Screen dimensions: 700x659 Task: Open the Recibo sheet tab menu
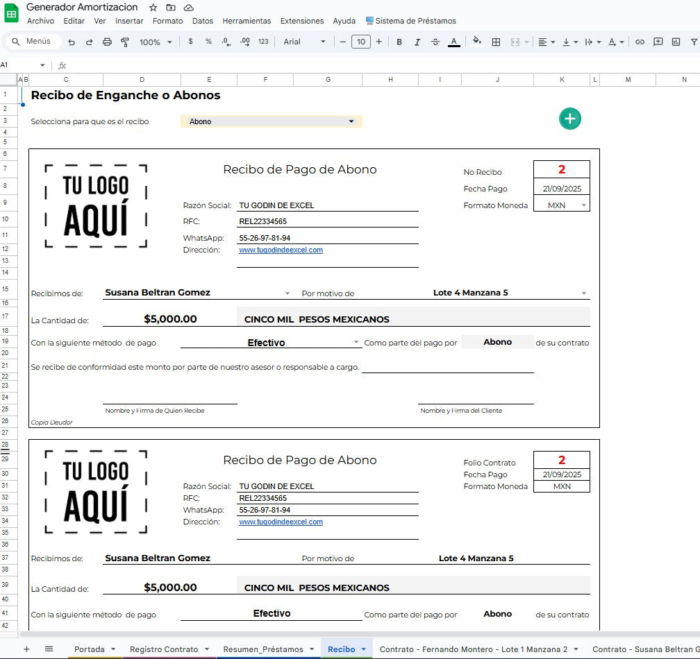pyautogui.click(x=362, y=649)
